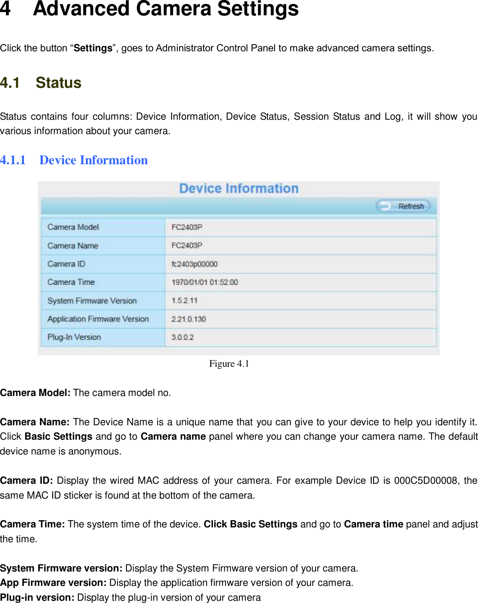
Task: Select the 'Plug-In Version' label
Action: (74, 337)
